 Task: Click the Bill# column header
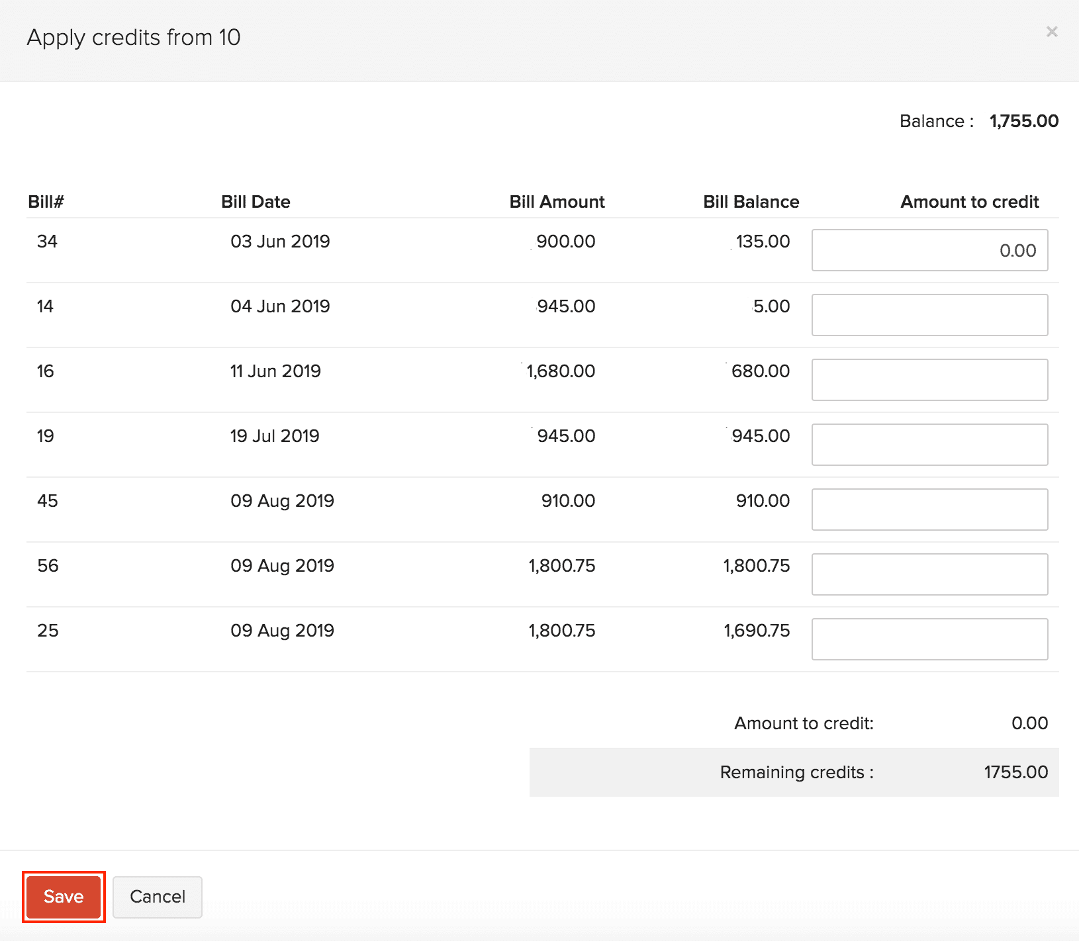(x=46, y=202)
